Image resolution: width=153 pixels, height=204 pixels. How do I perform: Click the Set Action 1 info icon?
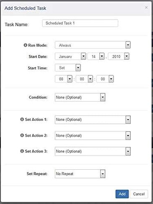click(x=22, y=119)
